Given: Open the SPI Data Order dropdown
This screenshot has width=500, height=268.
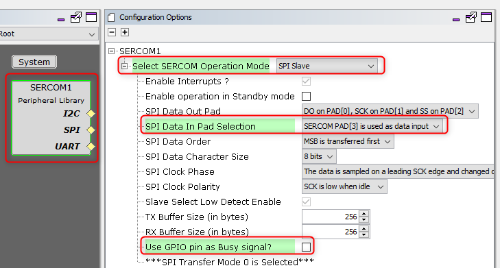Looking at the screenshot, I should pyautogui.click(x=348, y=141).
